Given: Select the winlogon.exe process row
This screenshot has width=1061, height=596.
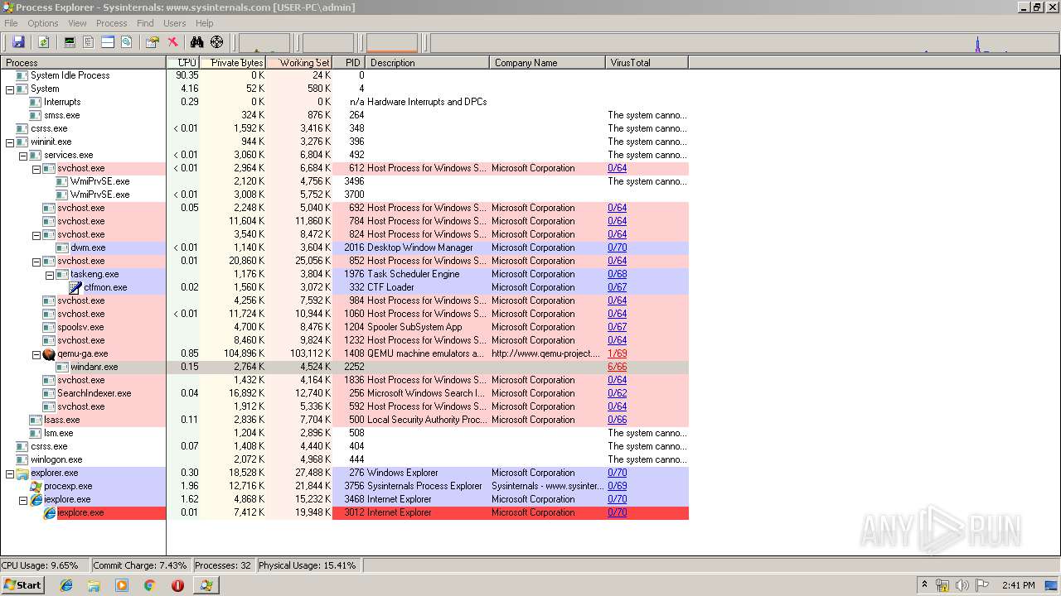Looking at the screenshot, I should [344, 459].
